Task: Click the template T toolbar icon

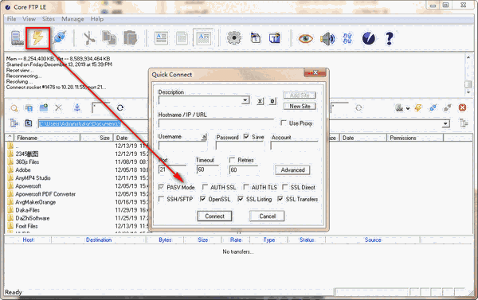Action: 275,38
